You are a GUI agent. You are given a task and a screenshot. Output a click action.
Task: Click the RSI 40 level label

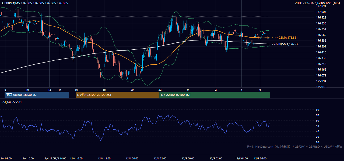coord(317,131)
